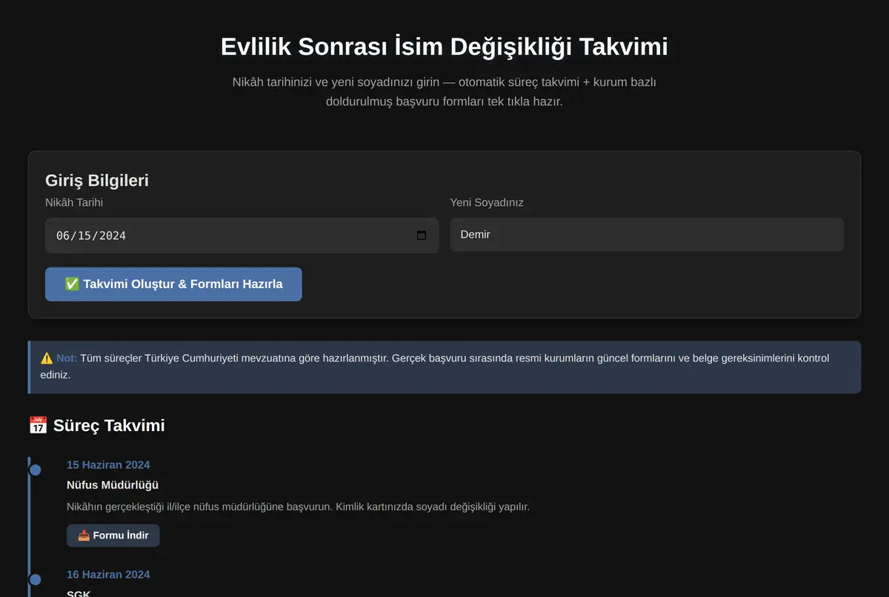Focus the Yeni Soyadınız field containing Demir

(x=647, y=235)
